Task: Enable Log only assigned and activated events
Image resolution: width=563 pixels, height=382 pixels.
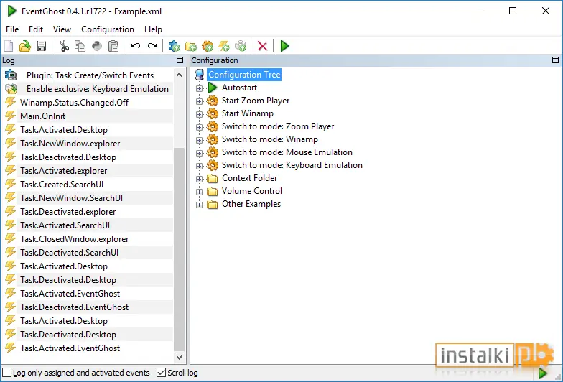Action: [7, 373]
